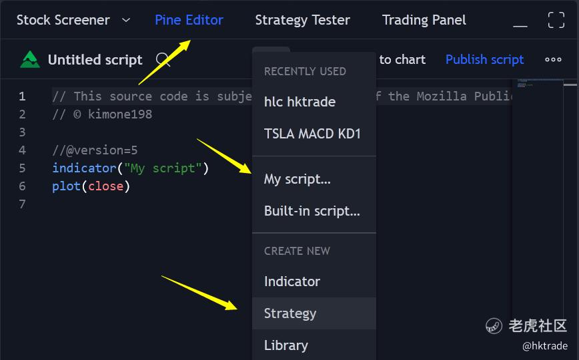This screenshot has width=579, height=360.
Task: Create a new Indicator script
Action: click(x=292, y=281)
